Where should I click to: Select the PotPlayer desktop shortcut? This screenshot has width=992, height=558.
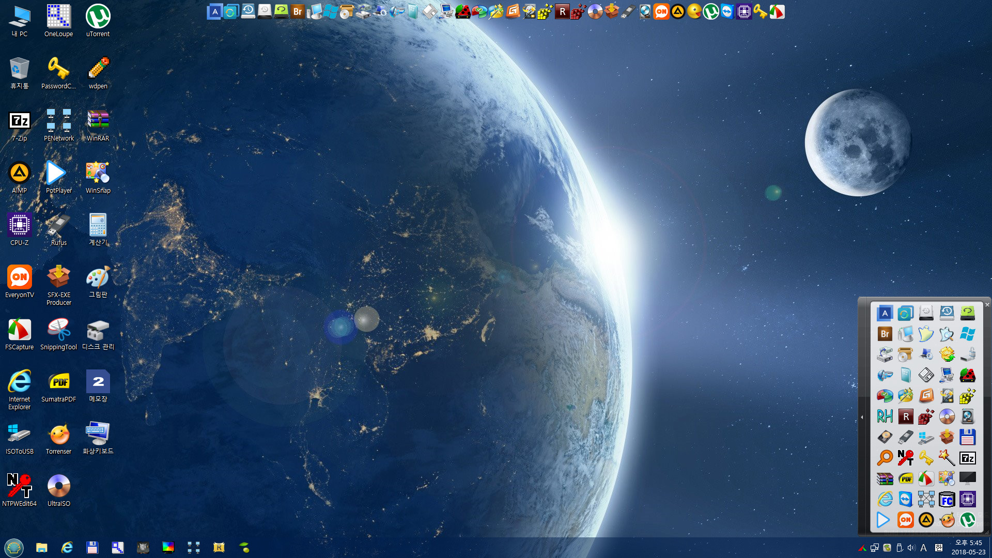[58, 178]
